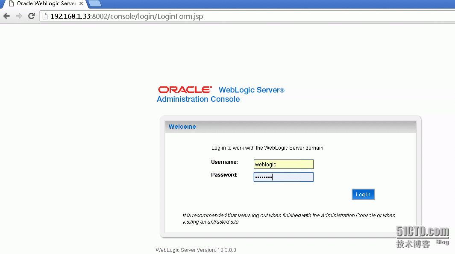This screenshot has width=455, height=254.
Task: Click the ORACLE logo
Action: coord(185,90)
